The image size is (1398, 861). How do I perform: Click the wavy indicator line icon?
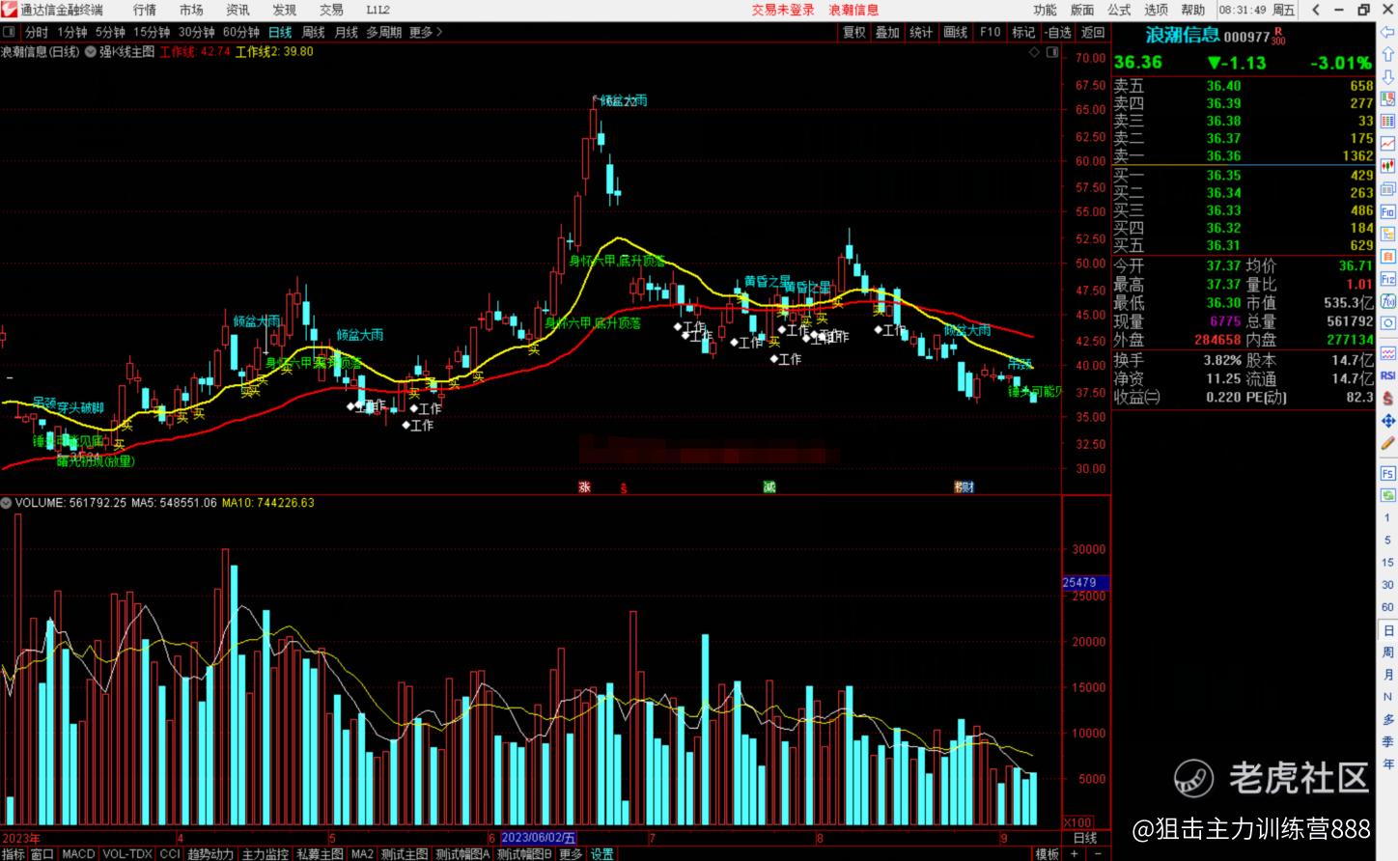click(1387, 353)
